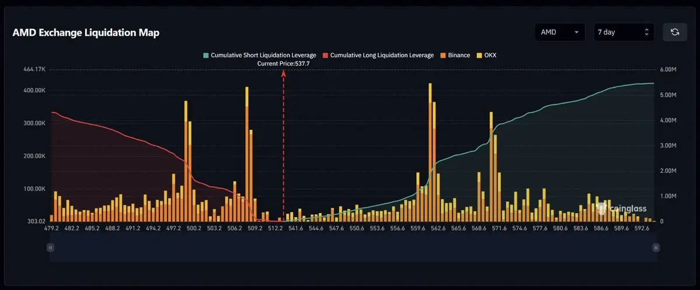Click the 5.00M right axis label

[x=668, y=95]
